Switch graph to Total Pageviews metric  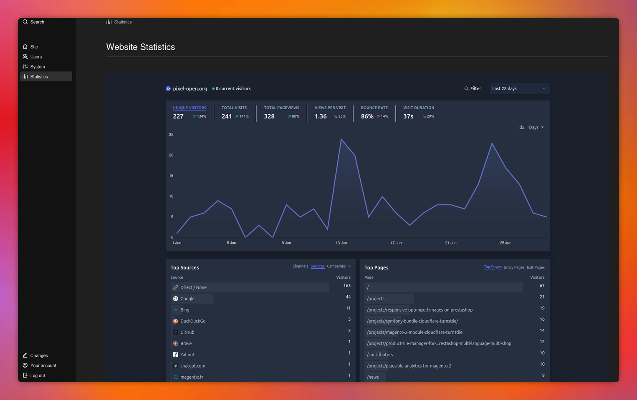281,108
